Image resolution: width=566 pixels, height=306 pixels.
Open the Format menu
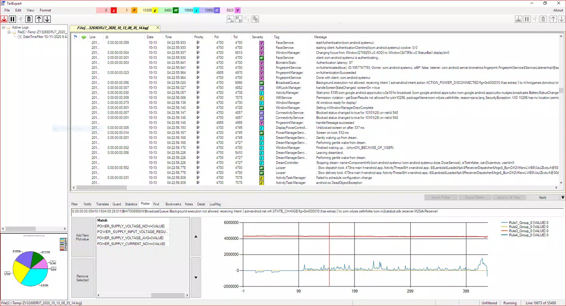(45, 10)
